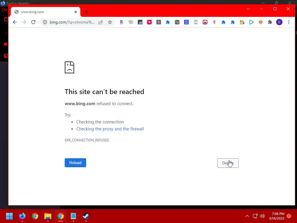Viewport: 297px width, 223px height.
Task: Open the gray curly-braces extension icon
Action: pyautogui.click(x=177, y=22)
